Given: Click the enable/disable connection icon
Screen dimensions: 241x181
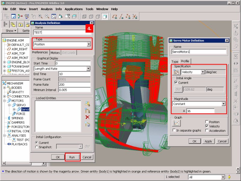Looking at the screenshot, I should pos(87,124).
